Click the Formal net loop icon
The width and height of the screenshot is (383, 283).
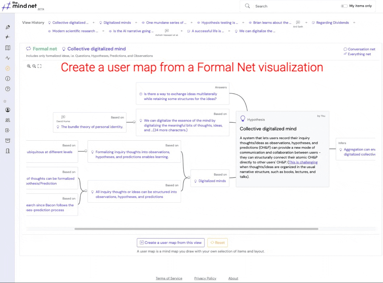pyautogui.click(x=28, y=49)
